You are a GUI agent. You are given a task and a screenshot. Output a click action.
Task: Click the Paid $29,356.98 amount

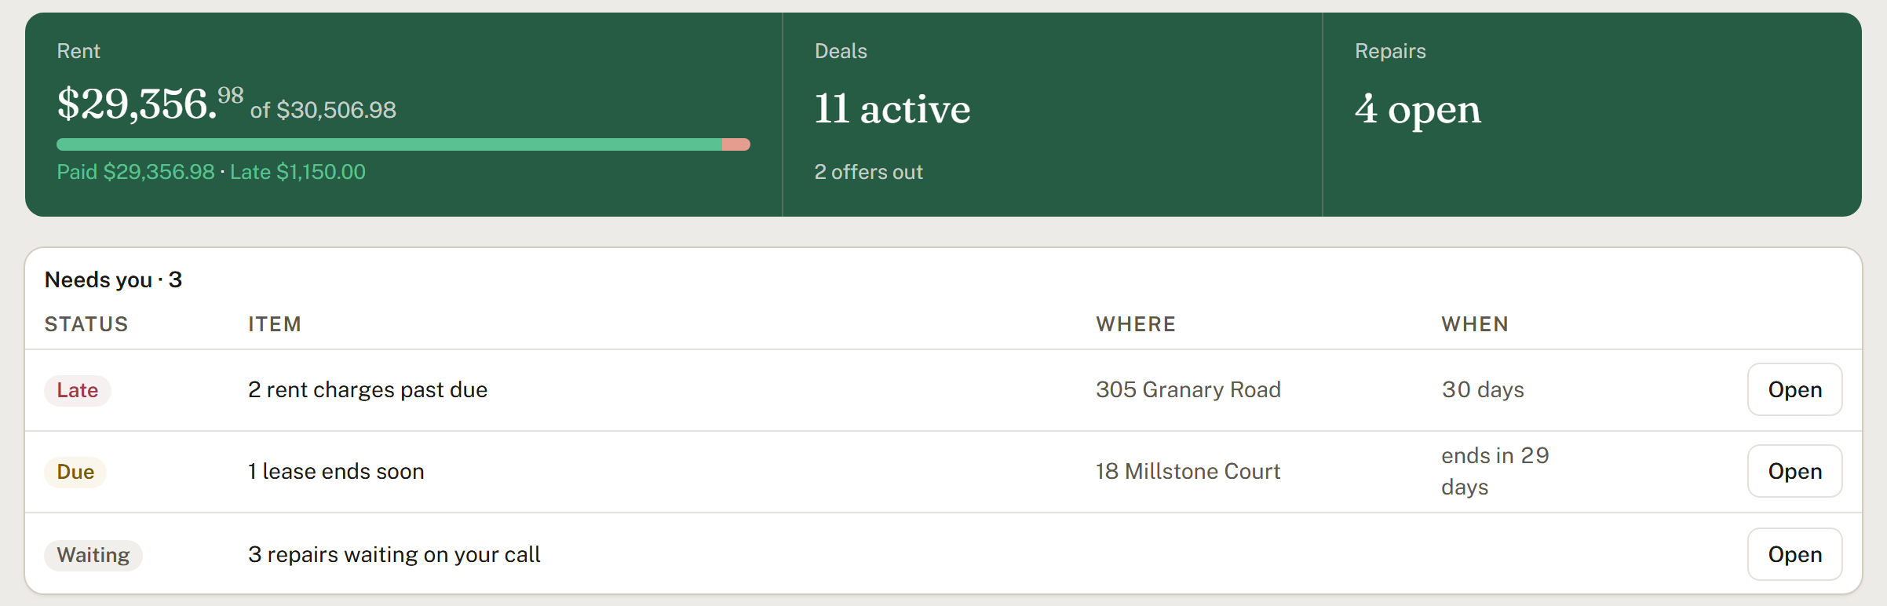point(136,172)
